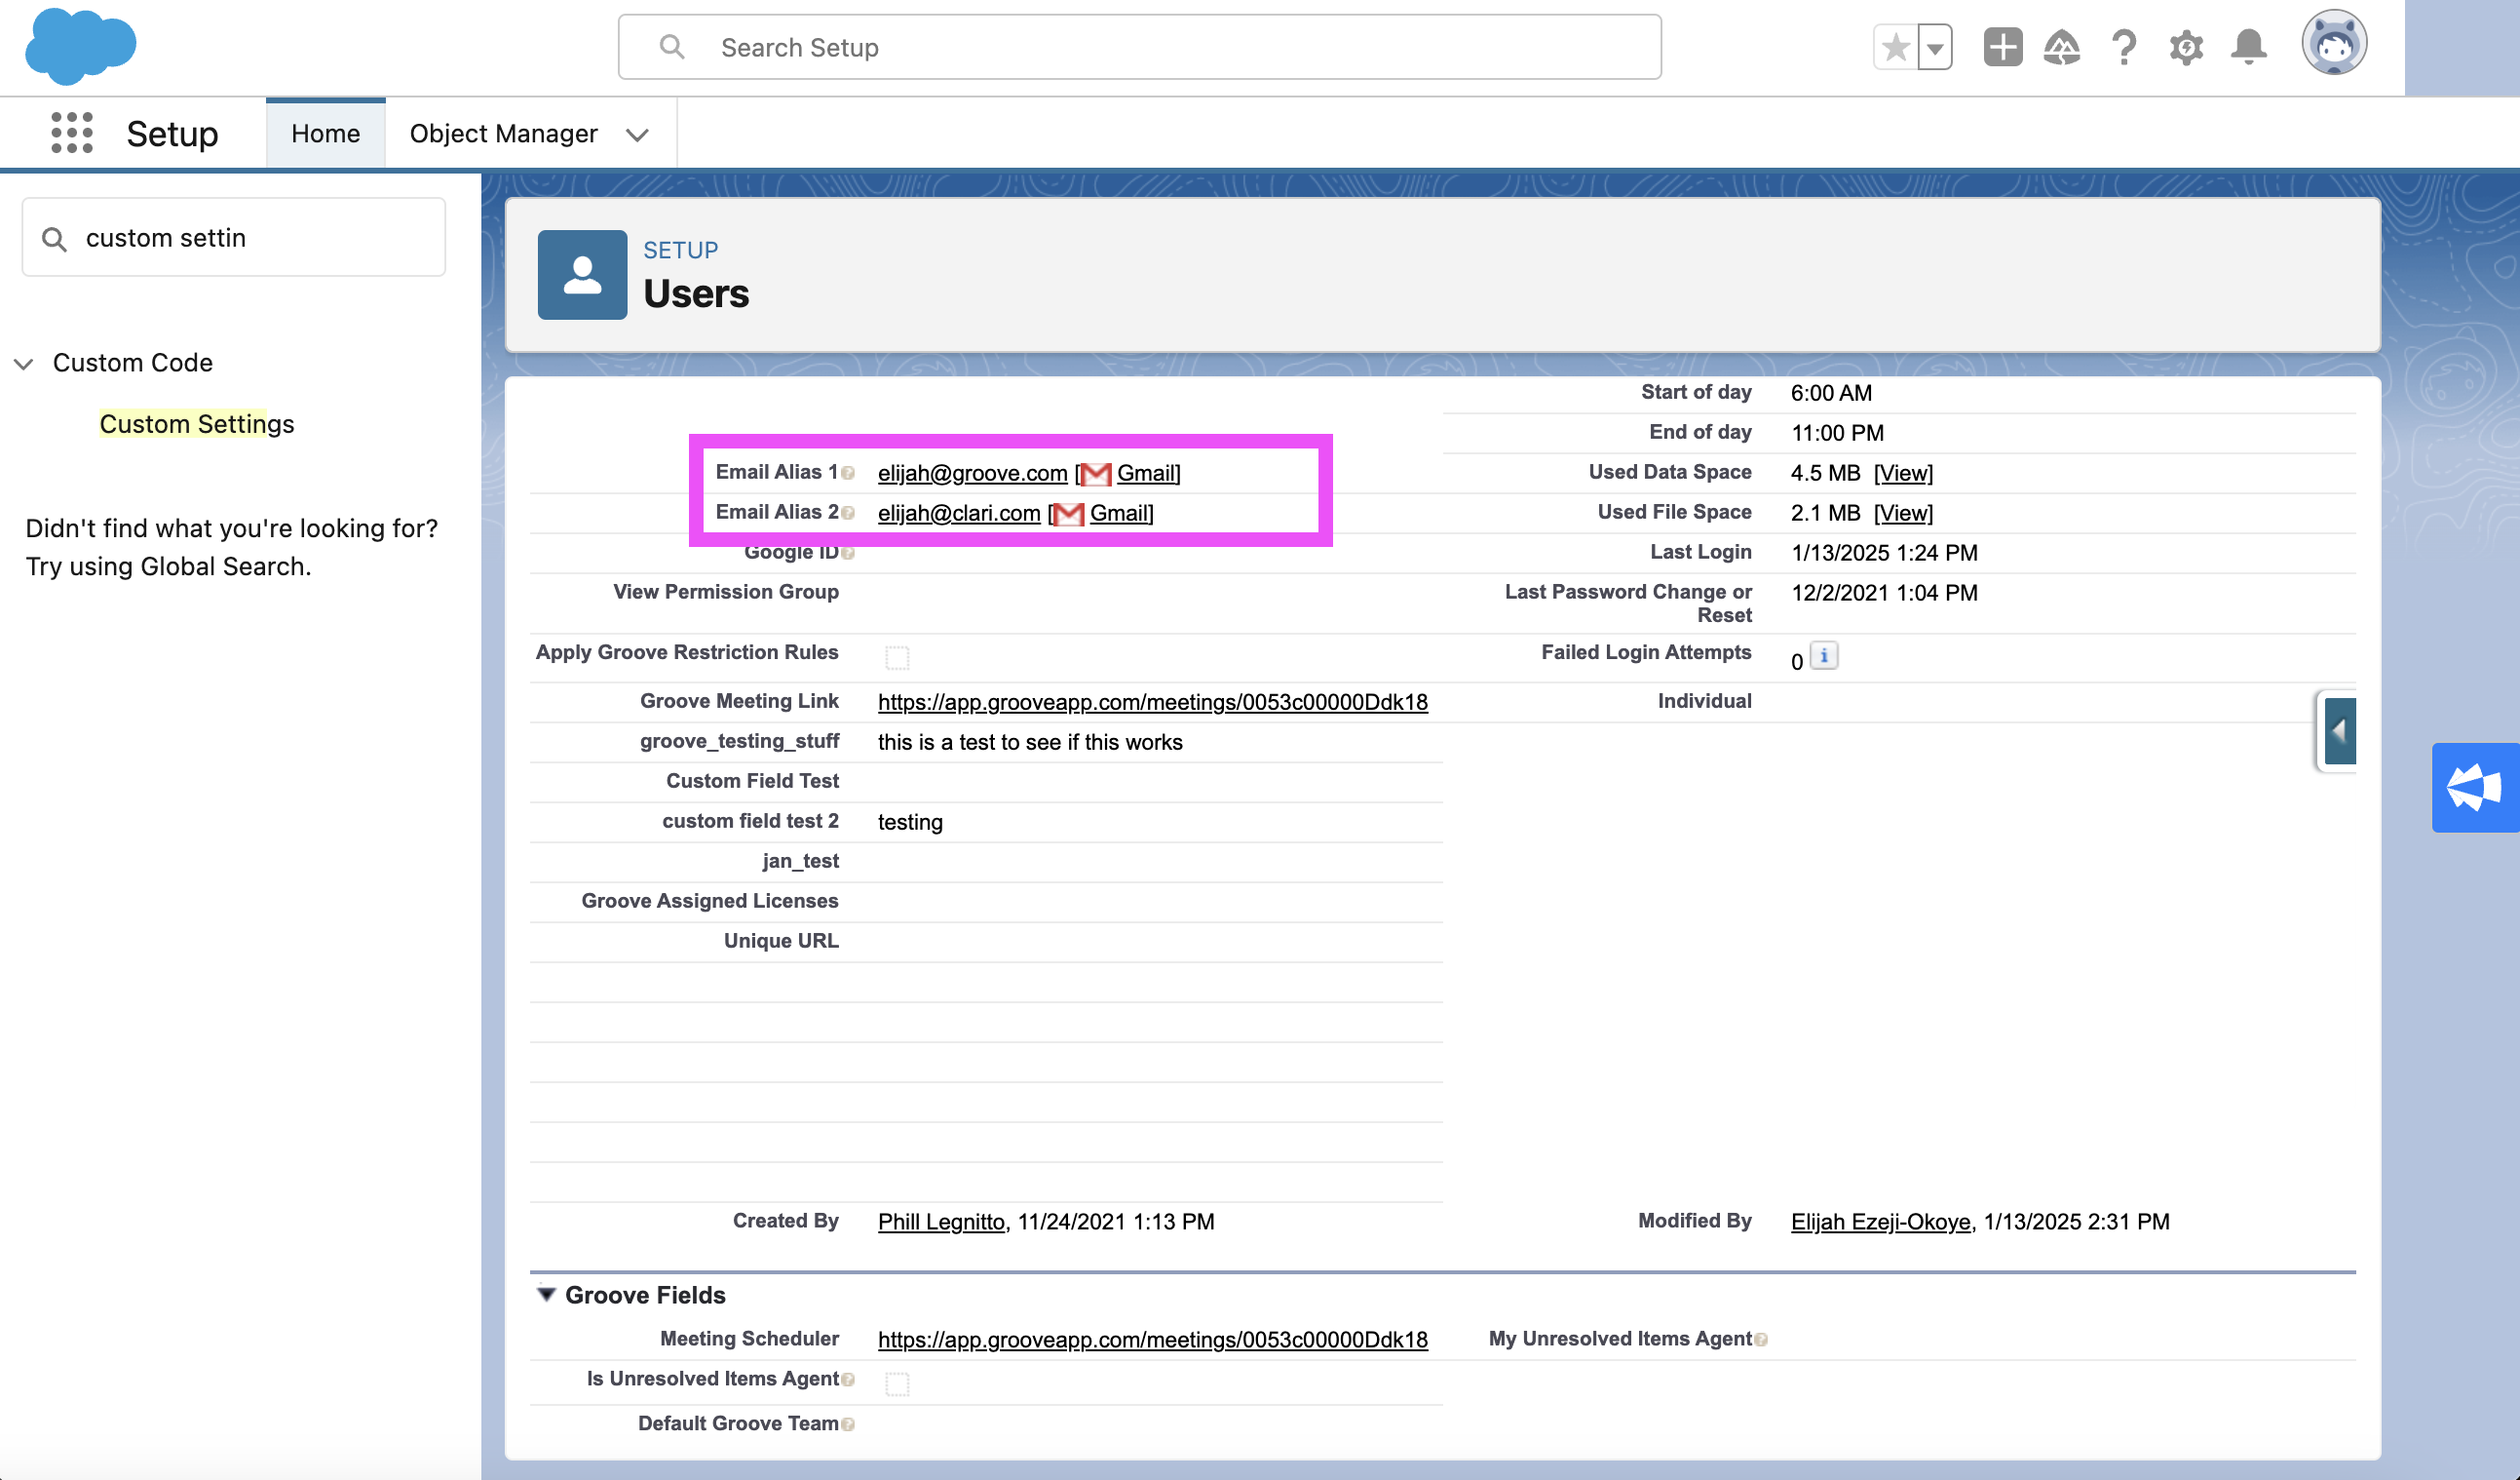
Task: Open the Help question mark icon
Action: [x=2124, y=47]
